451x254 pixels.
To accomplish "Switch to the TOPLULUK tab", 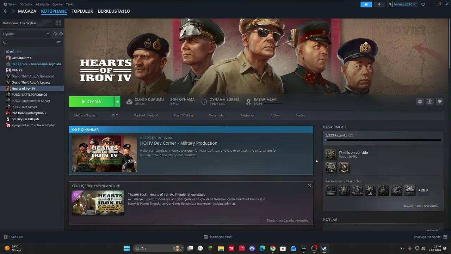I will click(82, 11).
